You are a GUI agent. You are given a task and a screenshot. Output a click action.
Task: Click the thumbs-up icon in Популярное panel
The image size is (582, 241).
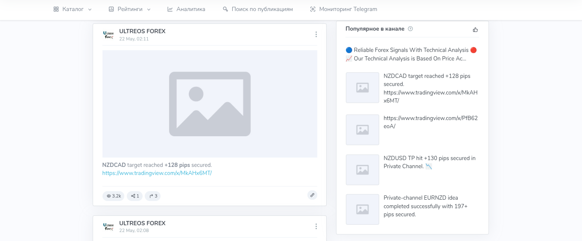coord(475,29)
